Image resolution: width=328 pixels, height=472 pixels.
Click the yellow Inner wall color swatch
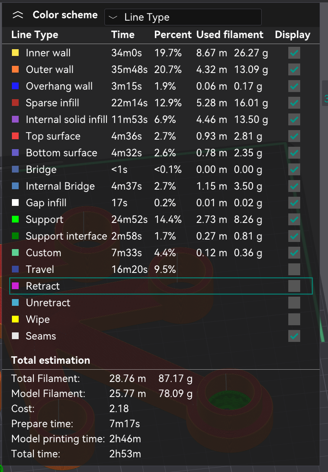click(x=16, y=52)
